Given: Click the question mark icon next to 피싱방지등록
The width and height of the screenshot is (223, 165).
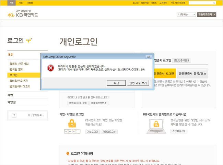Looking at the screenshot, I should coord(14,115).
